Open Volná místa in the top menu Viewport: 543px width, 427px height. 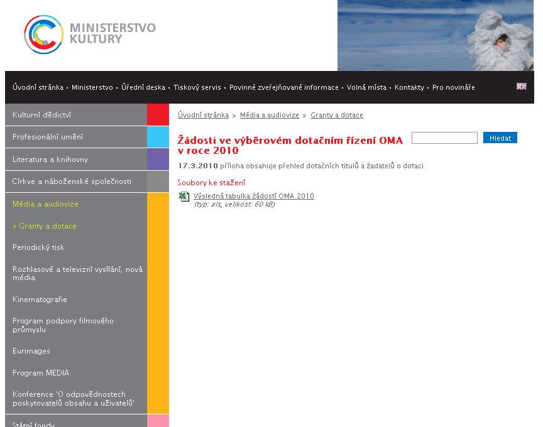[366, 87]
